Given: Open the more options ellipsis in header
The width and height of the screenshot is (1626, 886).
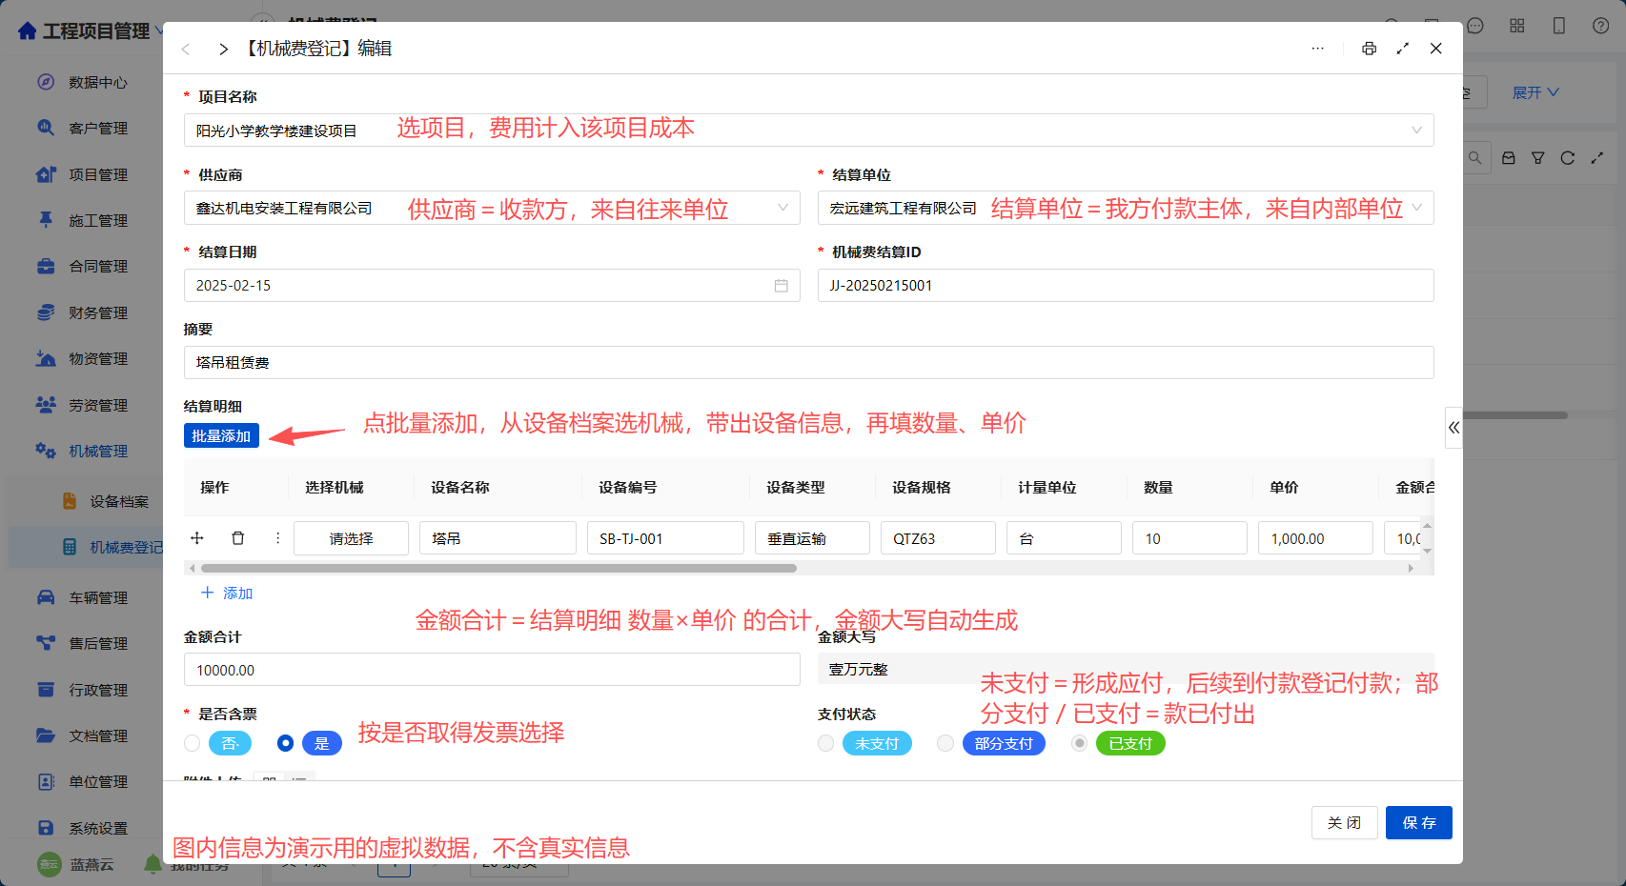Looking at the screenshot, I should pyautogui.click(x=1317, y=49).
